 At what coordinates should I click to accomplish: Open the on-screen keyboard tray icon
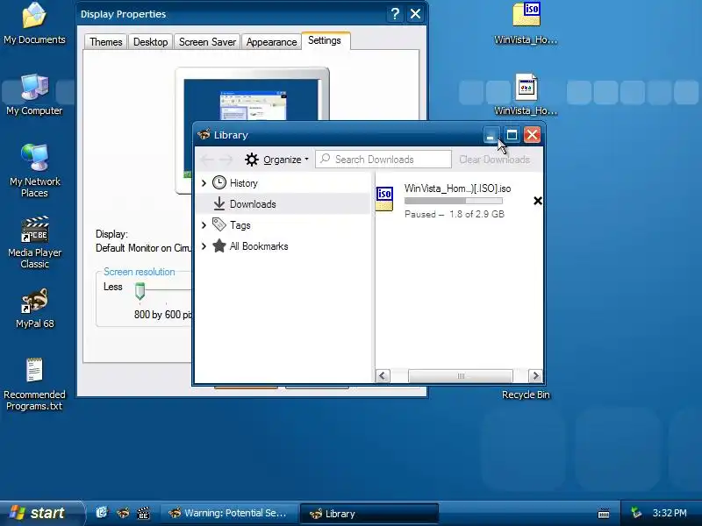604,513
